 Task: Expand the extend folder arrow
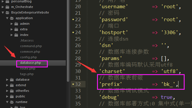(7, 85)
